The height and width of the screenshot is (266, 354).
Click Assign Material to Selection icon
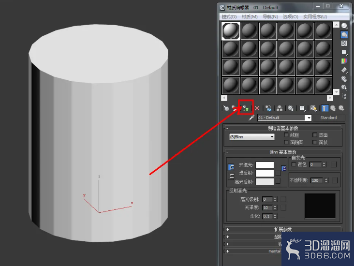point(245,108)
